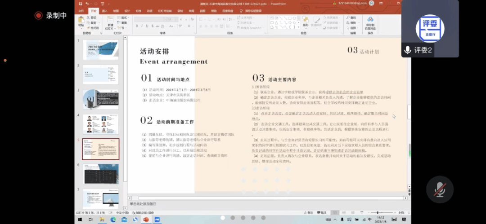
Task: Expand the Select (选择) dropdown in editing group
Action: click(x=353, y=27)
